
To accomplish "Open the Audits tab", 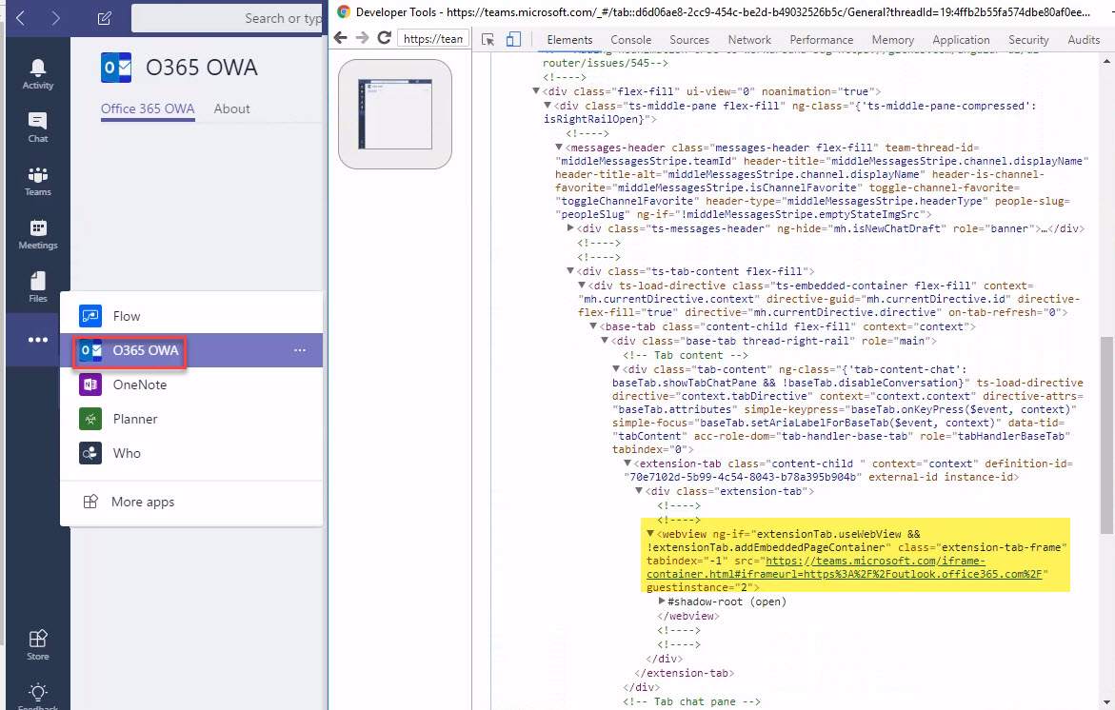I will click(1084, 40).
